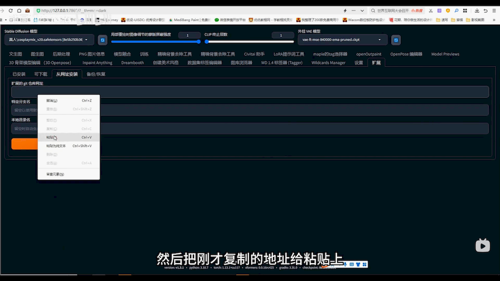Click the undo arrow icon in browser toolbar

point(485,10)
